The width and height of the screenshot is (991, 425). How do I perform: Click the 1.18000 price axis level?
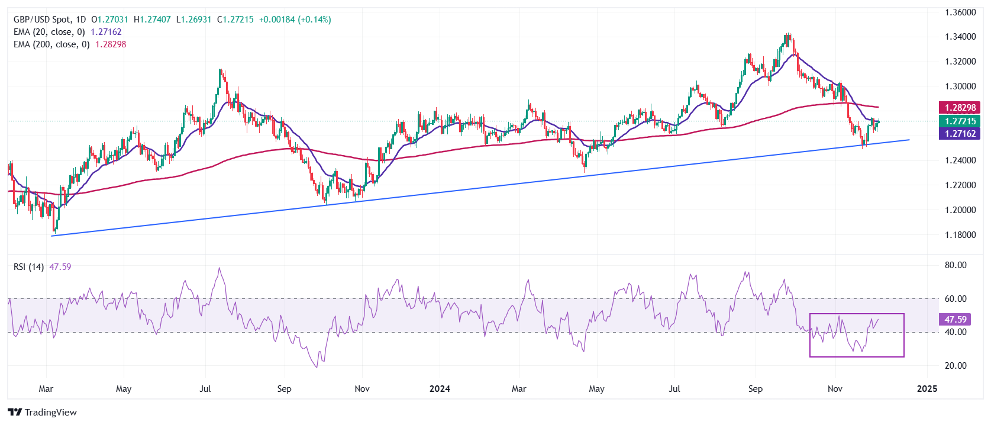(960, 235)
